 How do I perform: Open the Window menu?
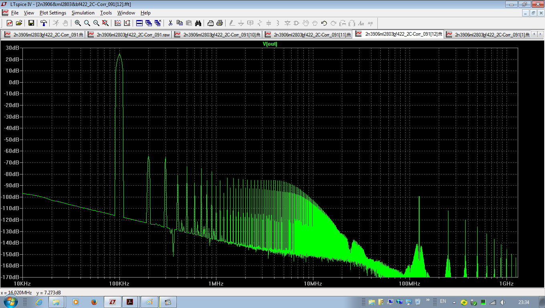pos(126,13)
